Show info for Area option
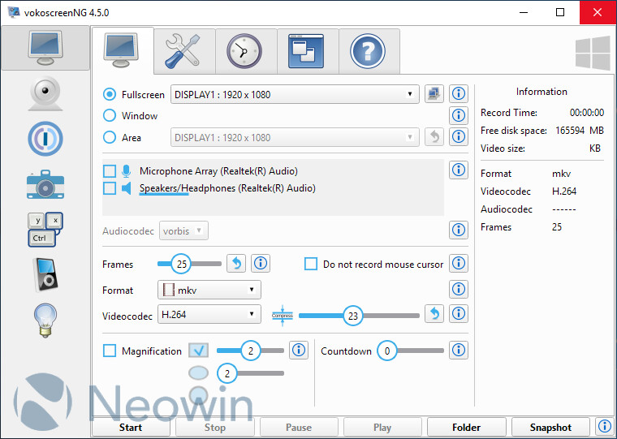Viewport: 617px width, 439px height. pos(459,136)
